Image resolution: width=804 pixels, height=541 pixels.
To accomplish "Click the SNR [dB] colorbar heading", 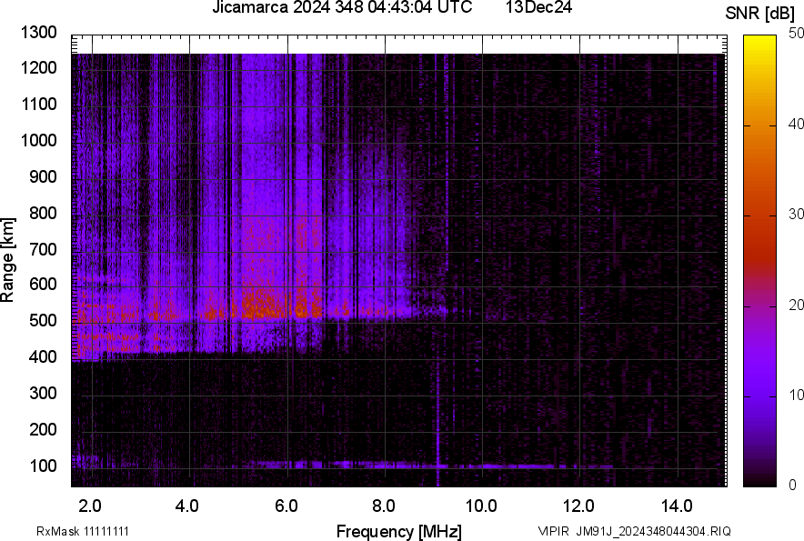I will click(x=760, y=13).
